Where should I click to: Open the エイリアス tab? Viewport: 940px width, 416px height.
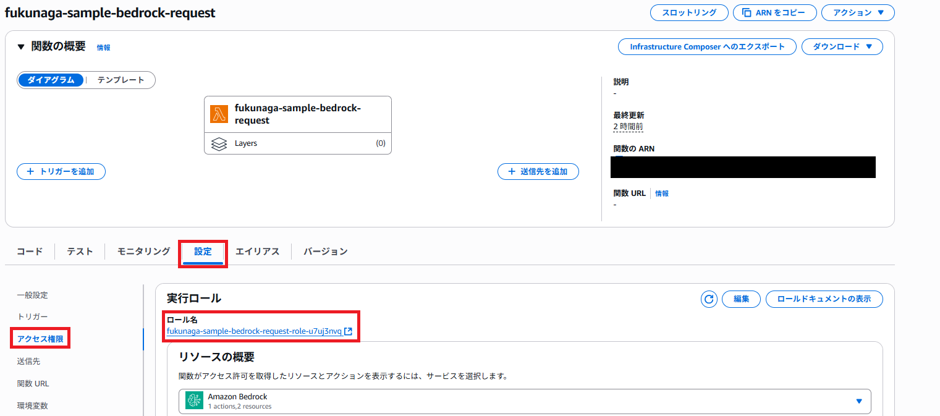click(258, 251)
